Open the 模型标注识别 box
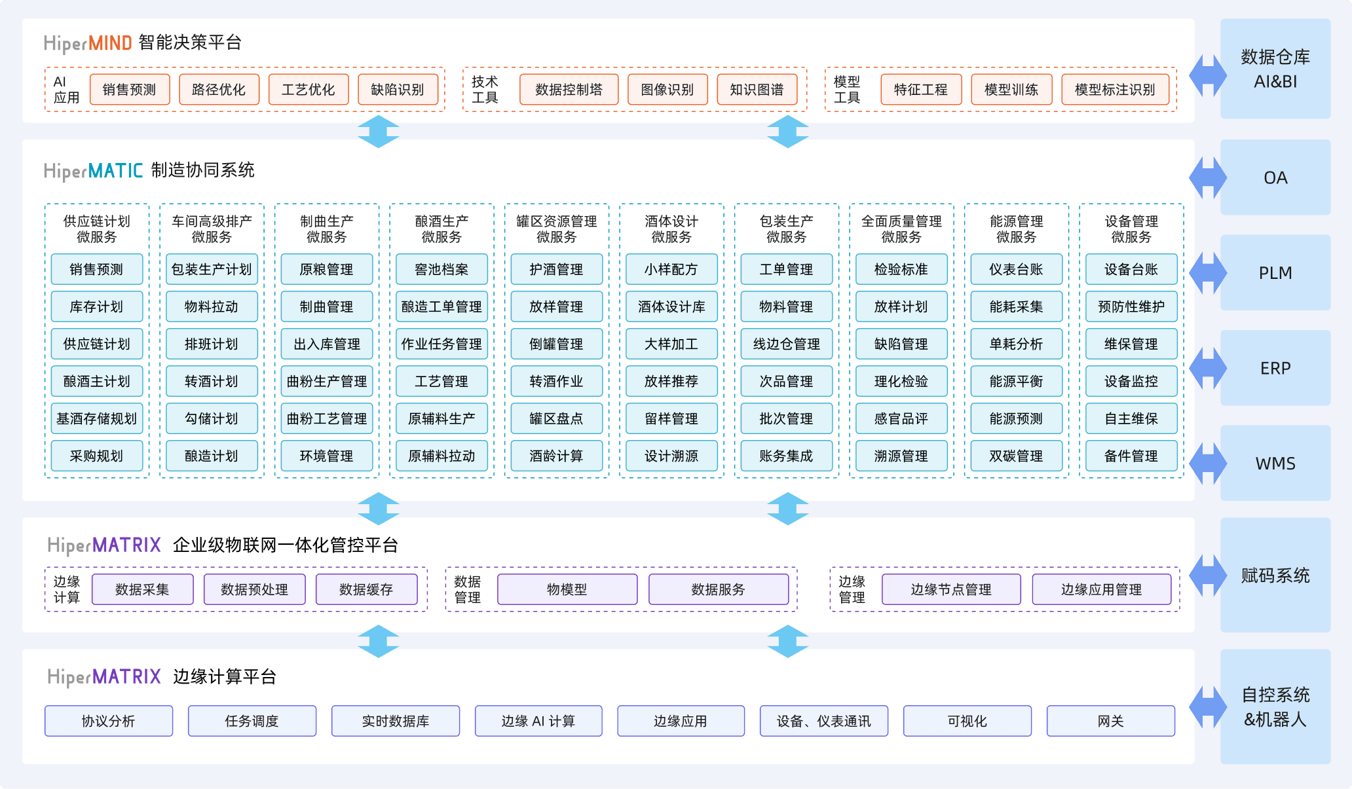 [1115, 90]
